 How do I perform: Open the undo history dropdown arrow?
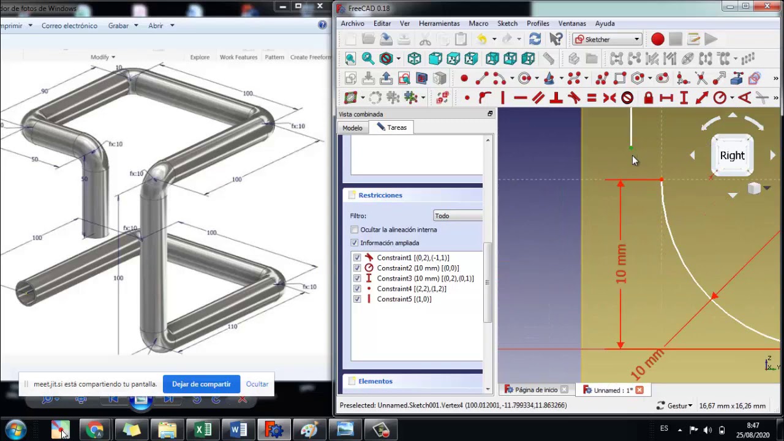(x=494, y=40)
